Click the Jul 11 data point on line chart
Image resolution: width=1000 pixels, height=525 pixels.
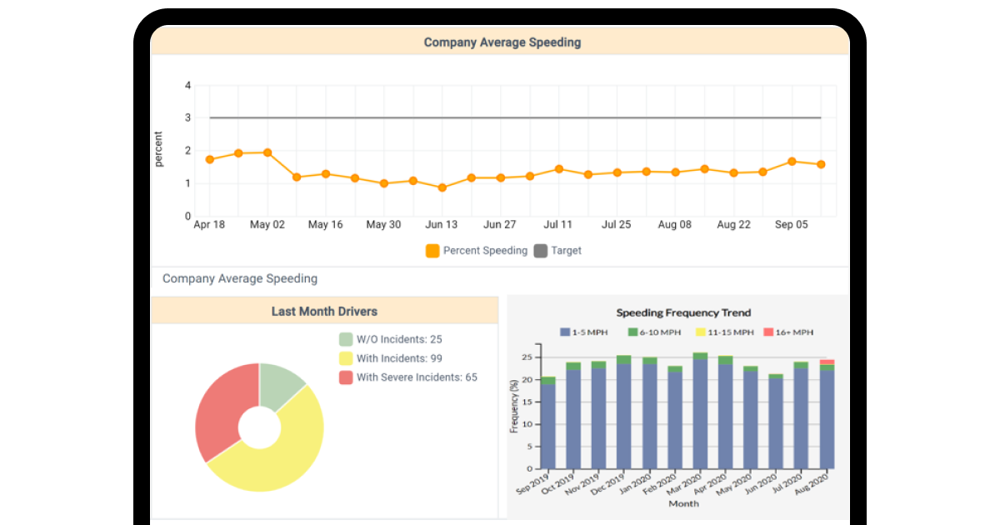558,169
